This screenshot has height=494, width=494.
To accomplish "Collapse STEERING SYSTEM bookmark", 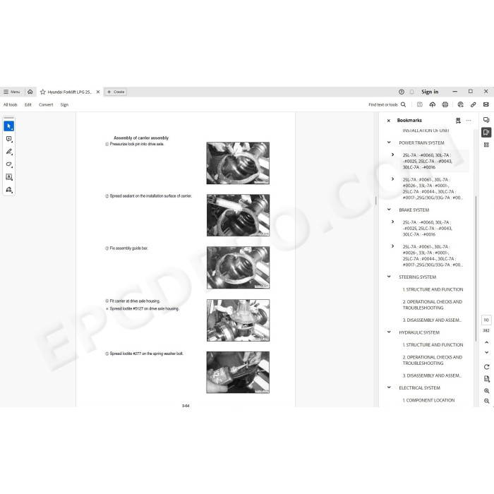I will [x=389, y=277].
